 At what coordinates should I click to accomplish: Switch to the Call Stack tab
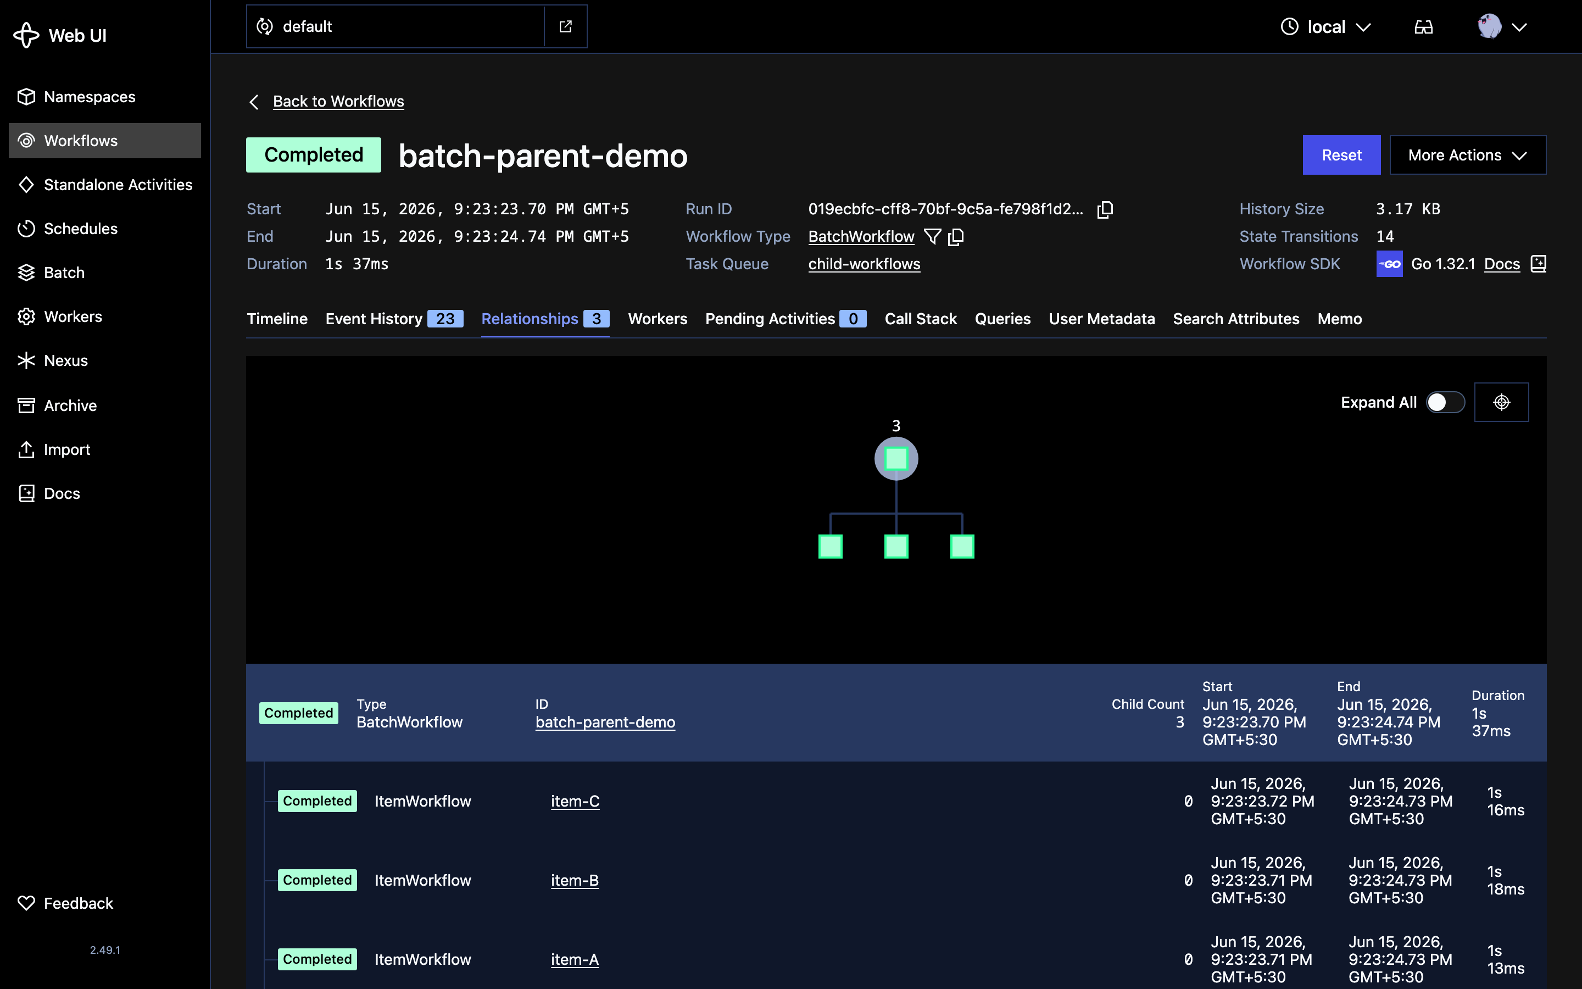pyautogui.click(x=921, y=319)
